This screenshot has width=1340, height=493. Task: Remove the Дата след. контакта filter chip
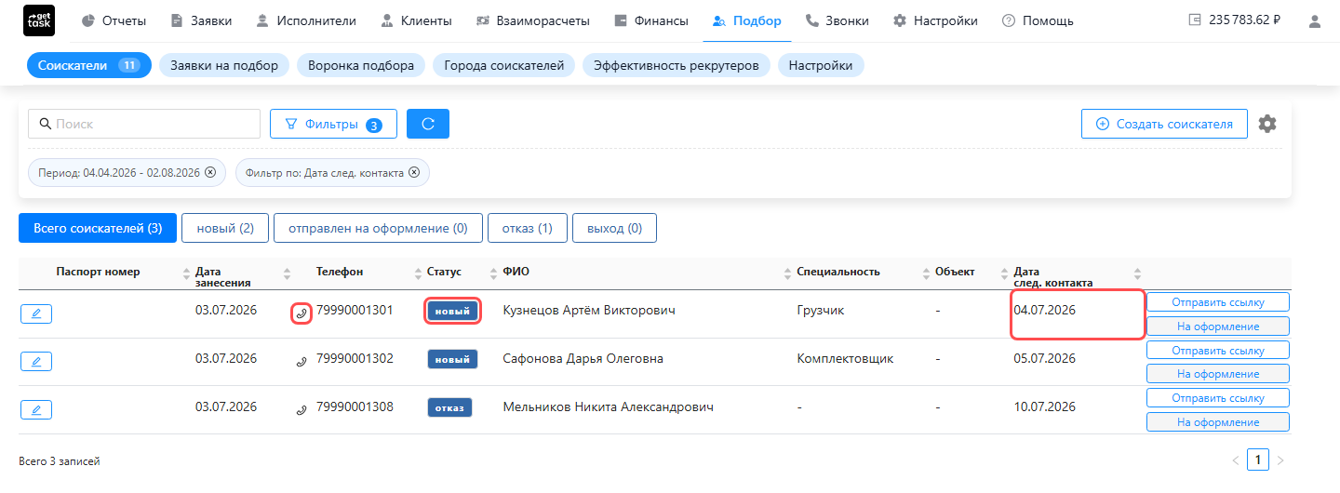pyautogui.click(x=414, y=172)
